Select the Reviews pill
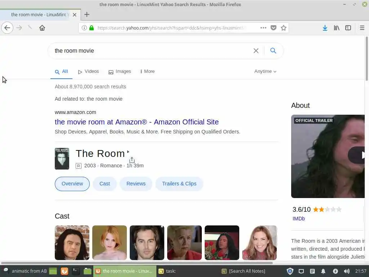 coord(136,184)
